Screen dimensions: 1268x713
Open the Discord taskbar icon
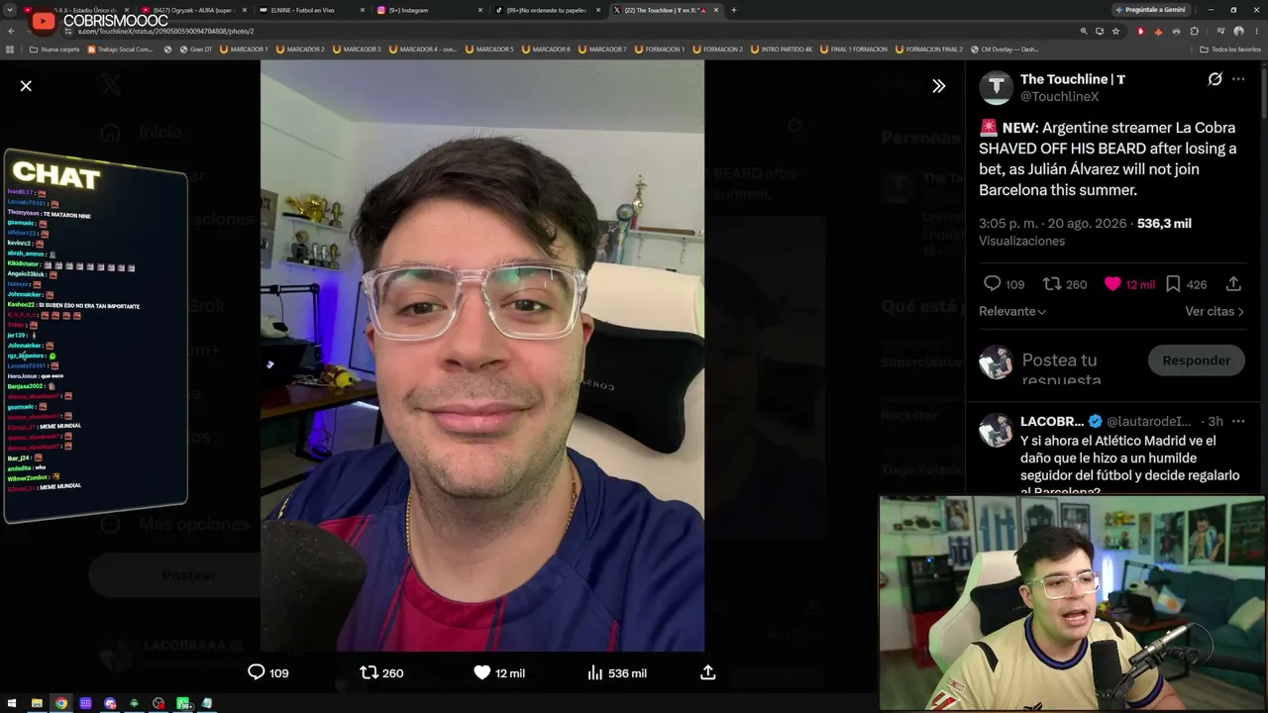tap(110, 703)
